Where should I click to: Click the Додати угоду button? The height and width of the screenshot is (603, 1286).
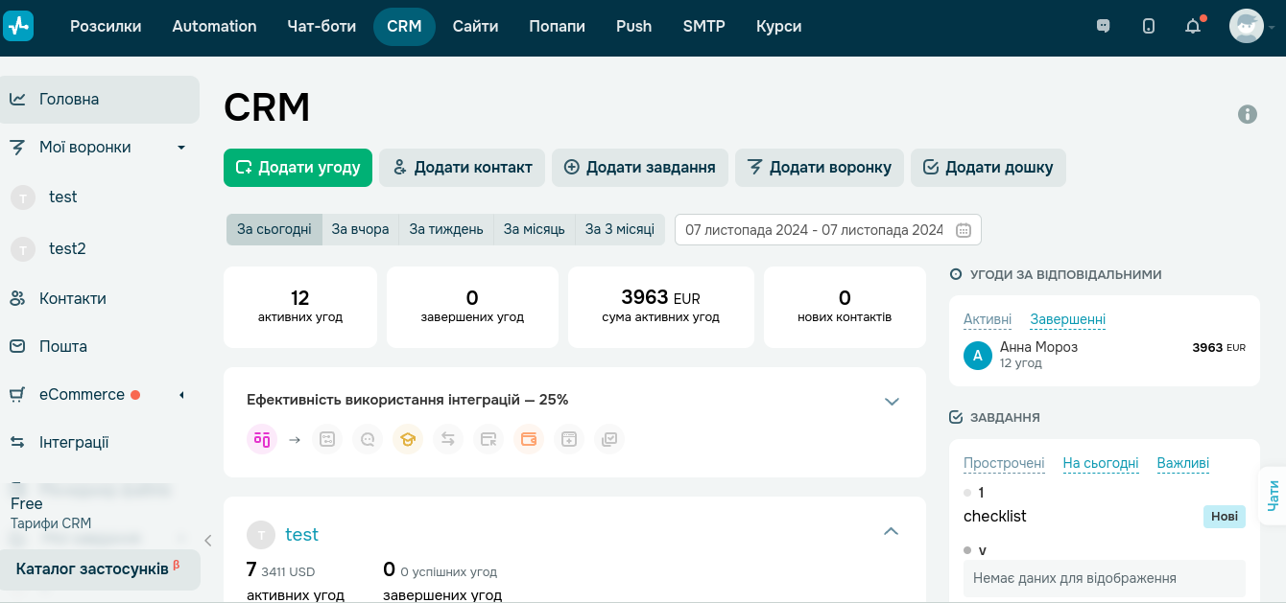pyautogui.click(x=298, y=167)
